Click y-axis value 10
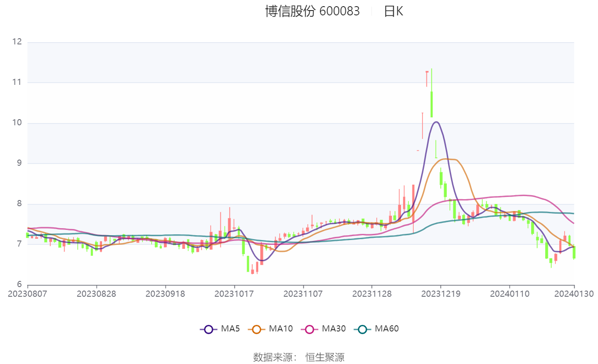 (17, 123)
